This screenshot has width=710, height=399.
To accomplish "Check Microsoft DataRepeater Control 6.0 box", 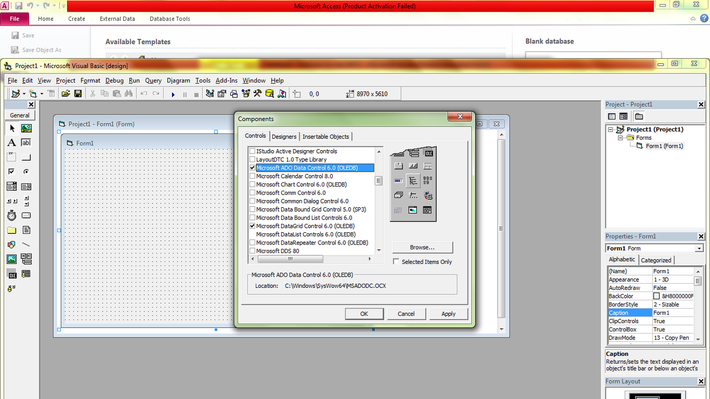I will point(252,243).
